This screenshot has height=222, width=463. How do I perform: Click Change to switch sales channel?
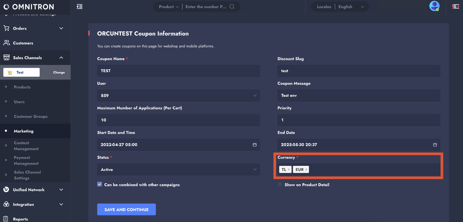click(x=59, y=72)
